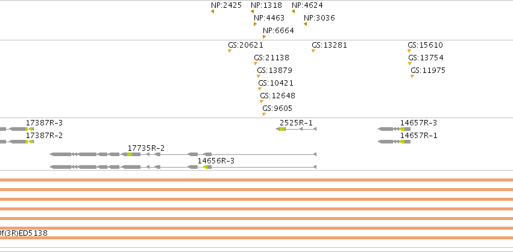Select the 17387R-3 gene model glyph
Screen dimensions: 513x252
click(16, 129)
